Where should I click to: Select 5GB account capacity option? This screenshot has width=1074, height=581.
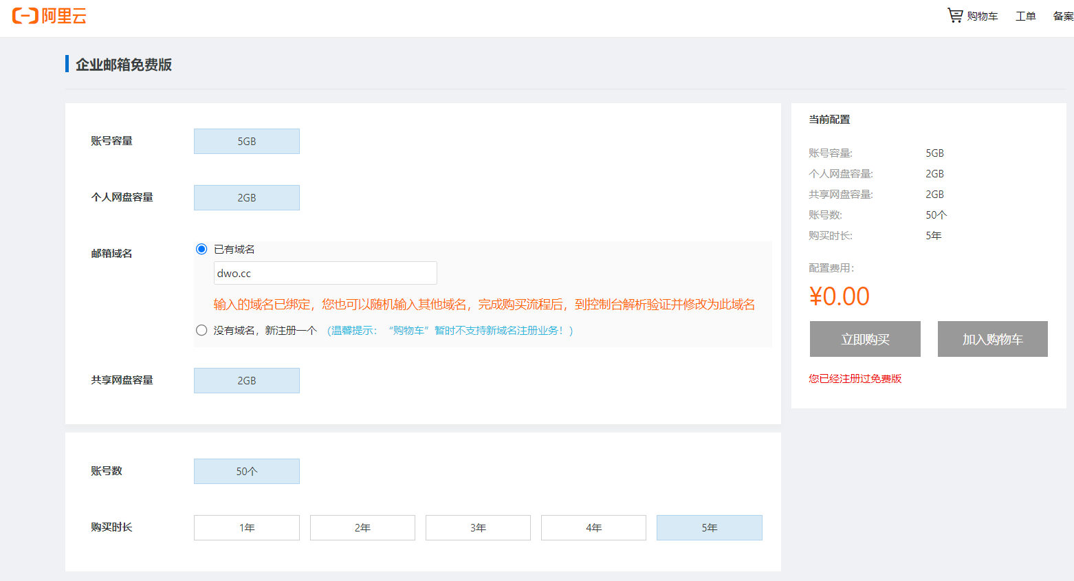point(247,141)
